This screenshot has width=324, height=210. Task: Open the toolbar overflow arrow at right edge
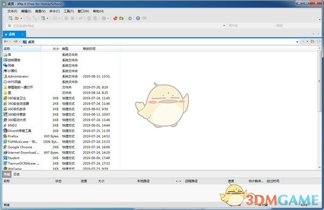(x=320, y=19)
